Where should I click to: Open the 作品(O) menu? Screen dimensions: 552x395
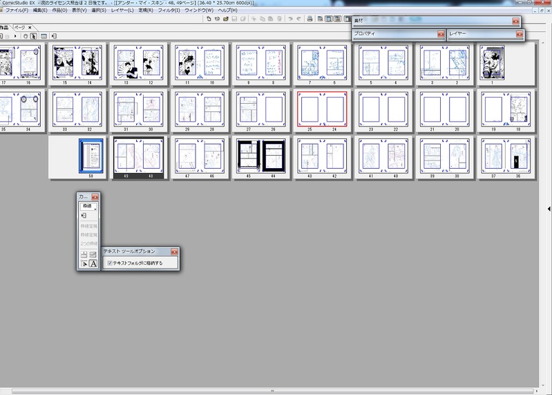point(59,10)
